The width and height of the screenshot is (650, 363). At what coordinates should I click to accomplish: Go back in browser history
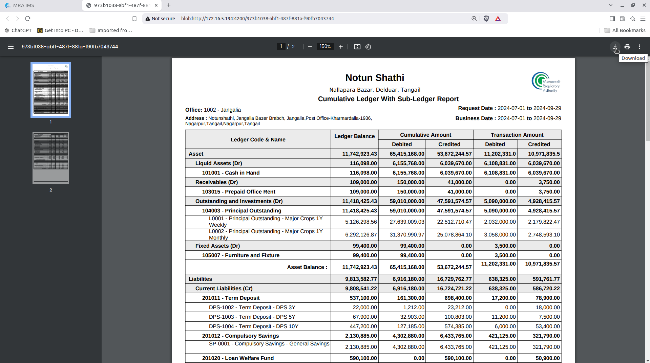7,19
